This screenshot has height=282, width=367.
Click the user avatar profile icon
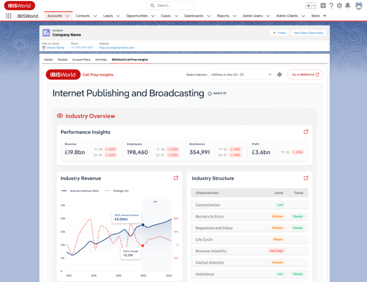coord(359,5)
